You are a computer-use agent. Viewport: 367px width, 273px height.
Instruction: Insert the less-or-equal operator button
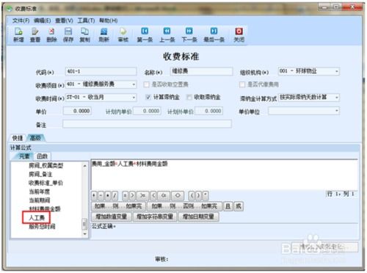click(164, 195)
